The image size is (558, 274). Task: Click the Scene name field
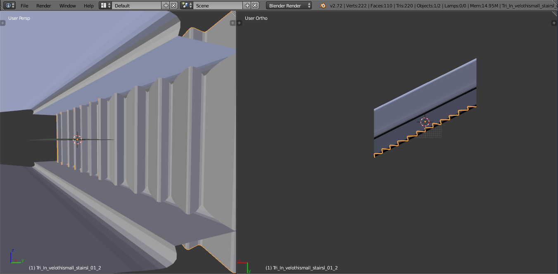pyautogui.click(x=218, y=5)
